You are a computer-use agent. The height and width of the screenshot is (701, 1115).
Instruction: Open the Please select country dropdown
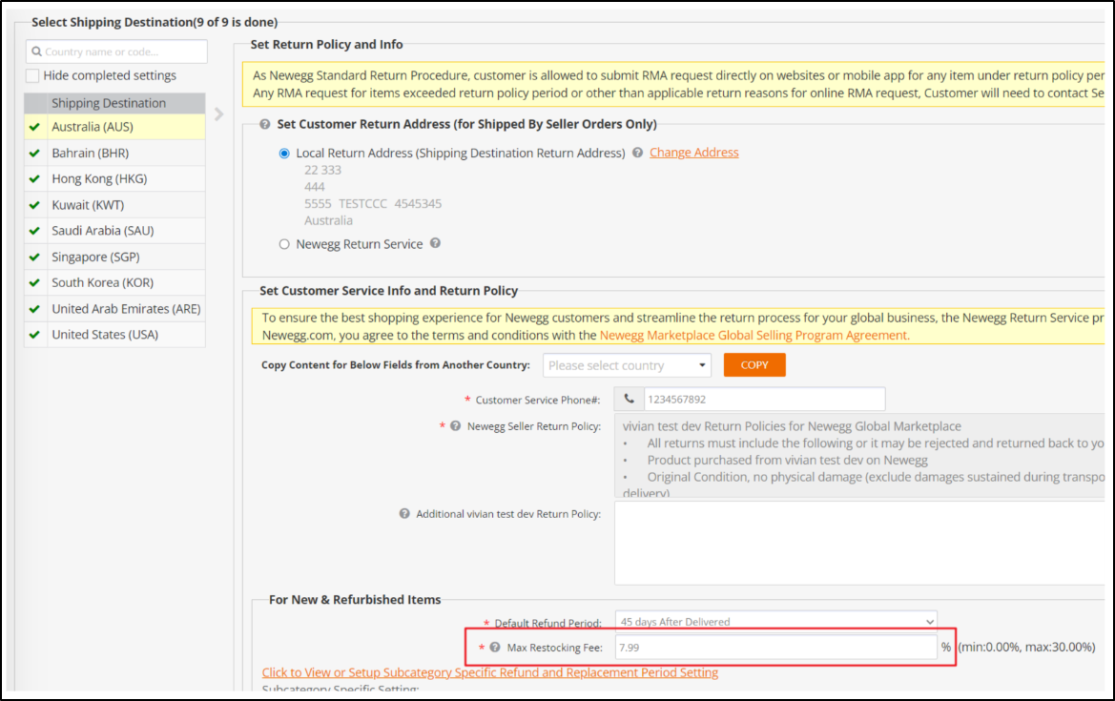click(x=627, y=365)
